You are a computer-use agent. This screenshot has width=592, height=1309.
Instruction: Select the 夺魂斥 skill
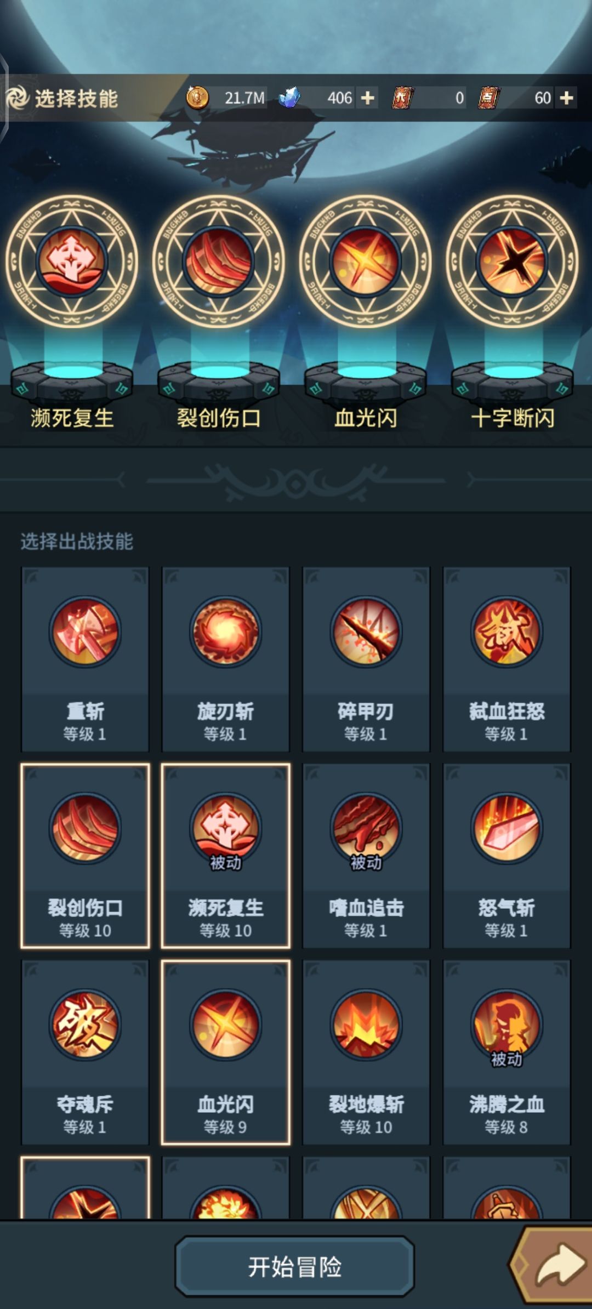click(85, 1052)
